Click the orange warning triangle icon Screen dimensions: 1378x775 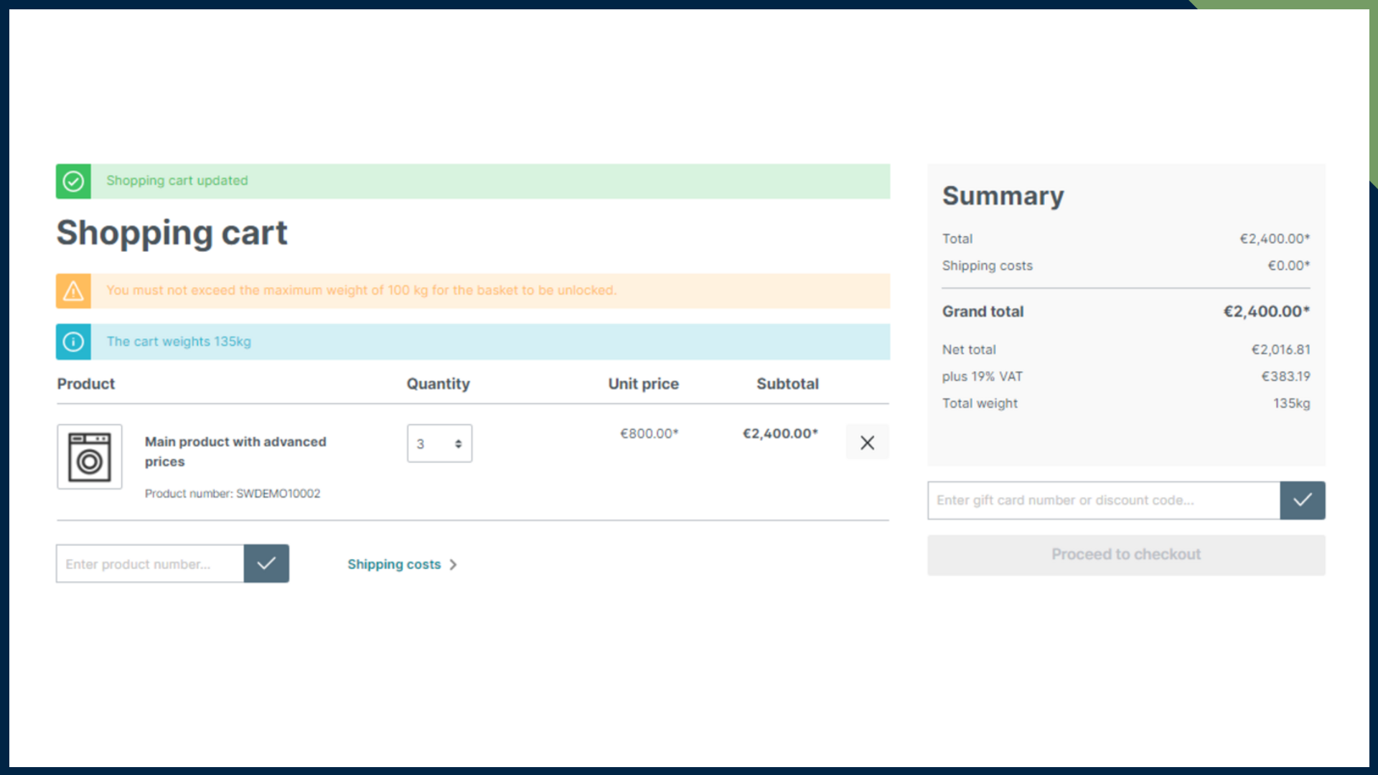72,291
